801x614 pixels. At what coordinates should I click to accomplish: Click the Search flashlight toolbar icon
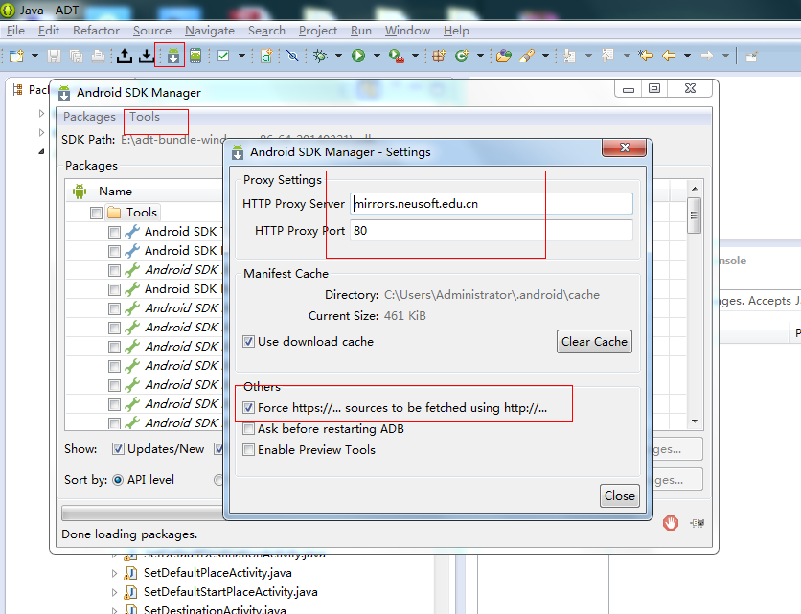point(527,56)
